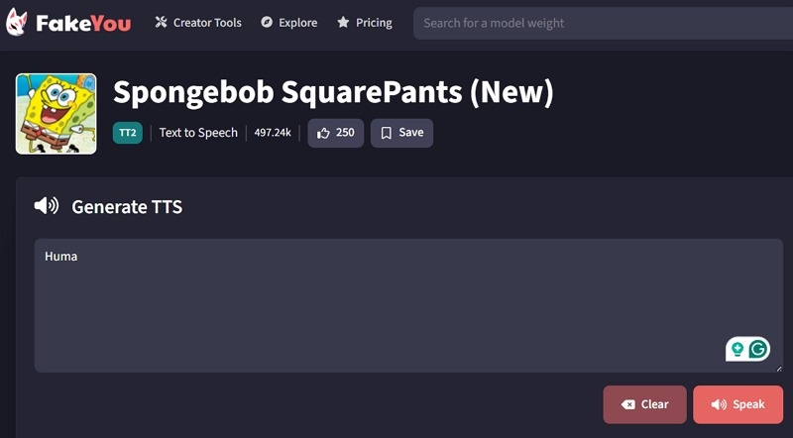The height and width of the screenshot is (438, 793).
Task: Click the Explore compass icon
Action: [267, 22]
